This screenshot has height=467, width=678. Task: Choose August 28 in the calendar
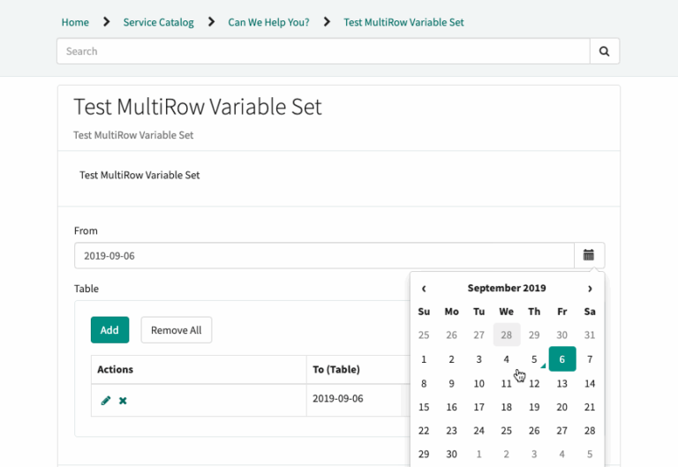pyautogui.click(x=507, y=335)
